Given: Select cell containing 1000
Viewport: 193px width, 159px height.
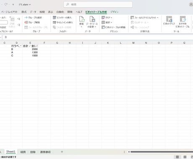Looking at the screenshot, I should click(x=30, y=56).
